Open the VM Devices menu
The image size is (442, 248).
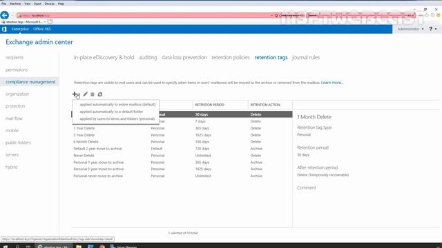pos(49,3)
